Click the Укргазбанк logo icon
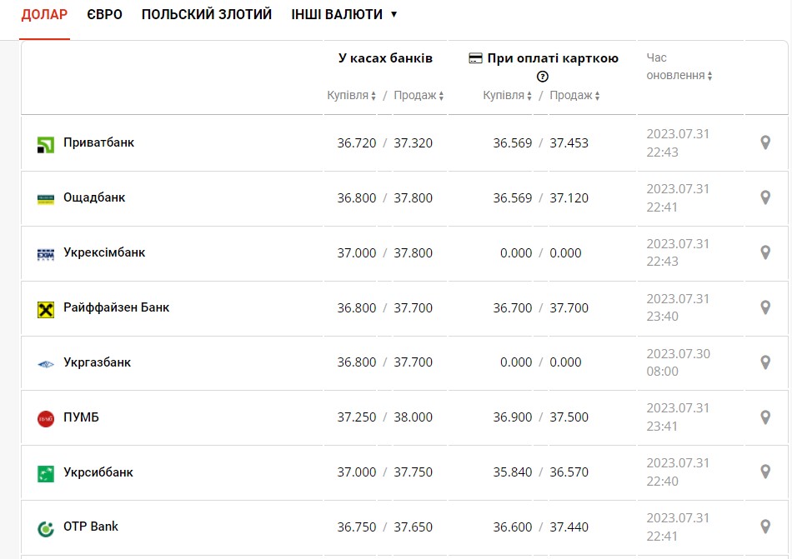The image size is (792, 559). (46, 364)
